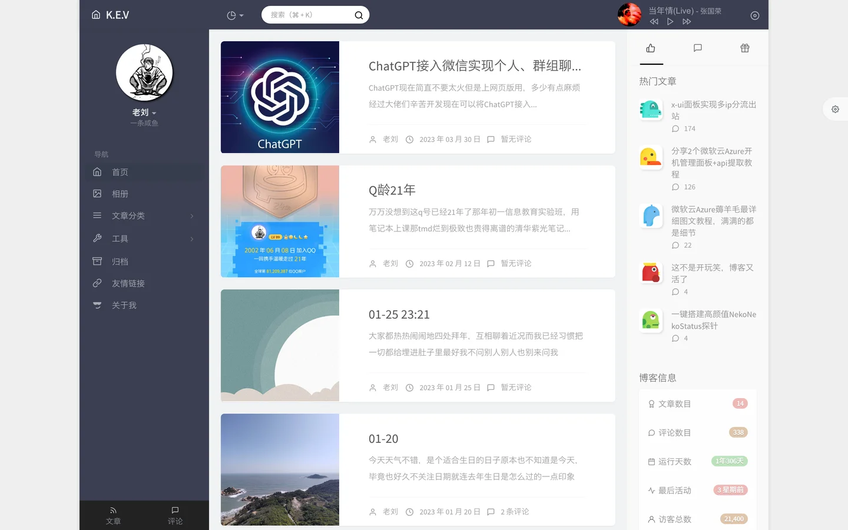This screenshot has height=530, width=848.
Task: Click the green dinosaur avatar for x-ui article
Action: pos(651,110)
